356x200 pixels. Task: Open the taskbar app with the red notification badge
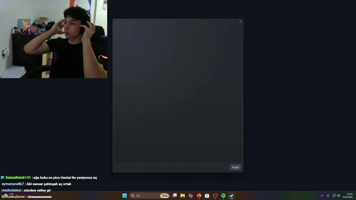[x=215, y=196]
